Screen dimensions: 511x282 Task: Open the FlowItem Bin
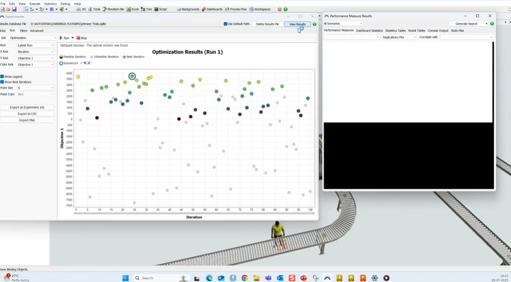pos(113,9)
